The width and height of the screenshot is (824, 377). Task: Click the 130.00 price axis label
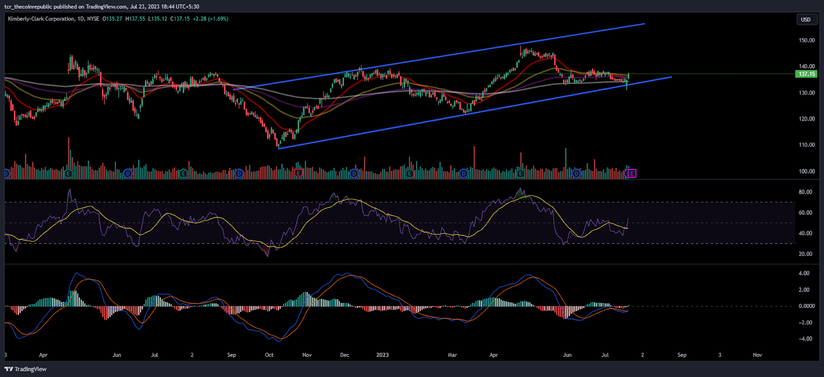click(806, 93)
